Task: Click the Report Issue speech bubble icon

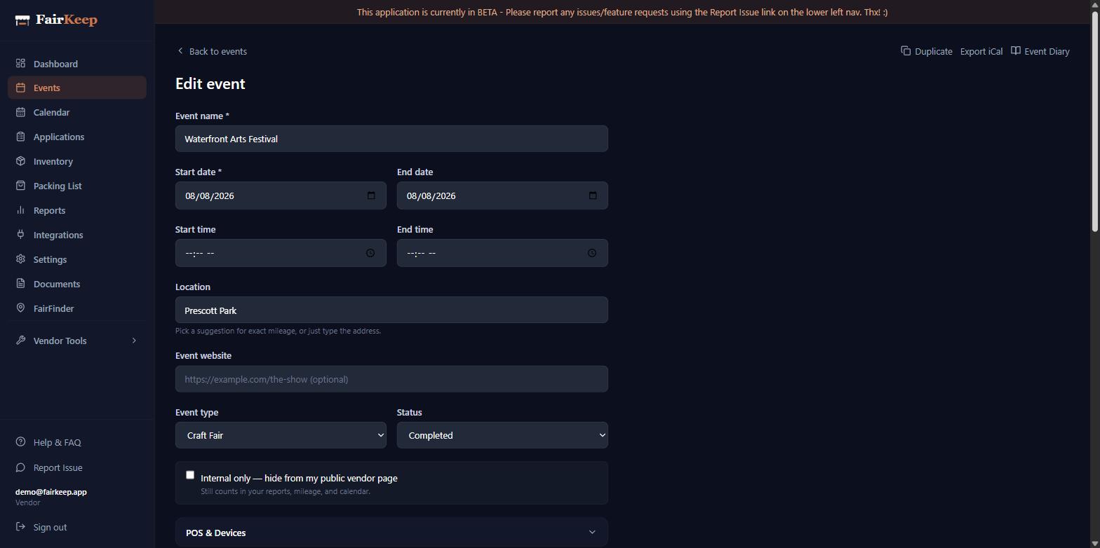Action: (x=21, y=467)
